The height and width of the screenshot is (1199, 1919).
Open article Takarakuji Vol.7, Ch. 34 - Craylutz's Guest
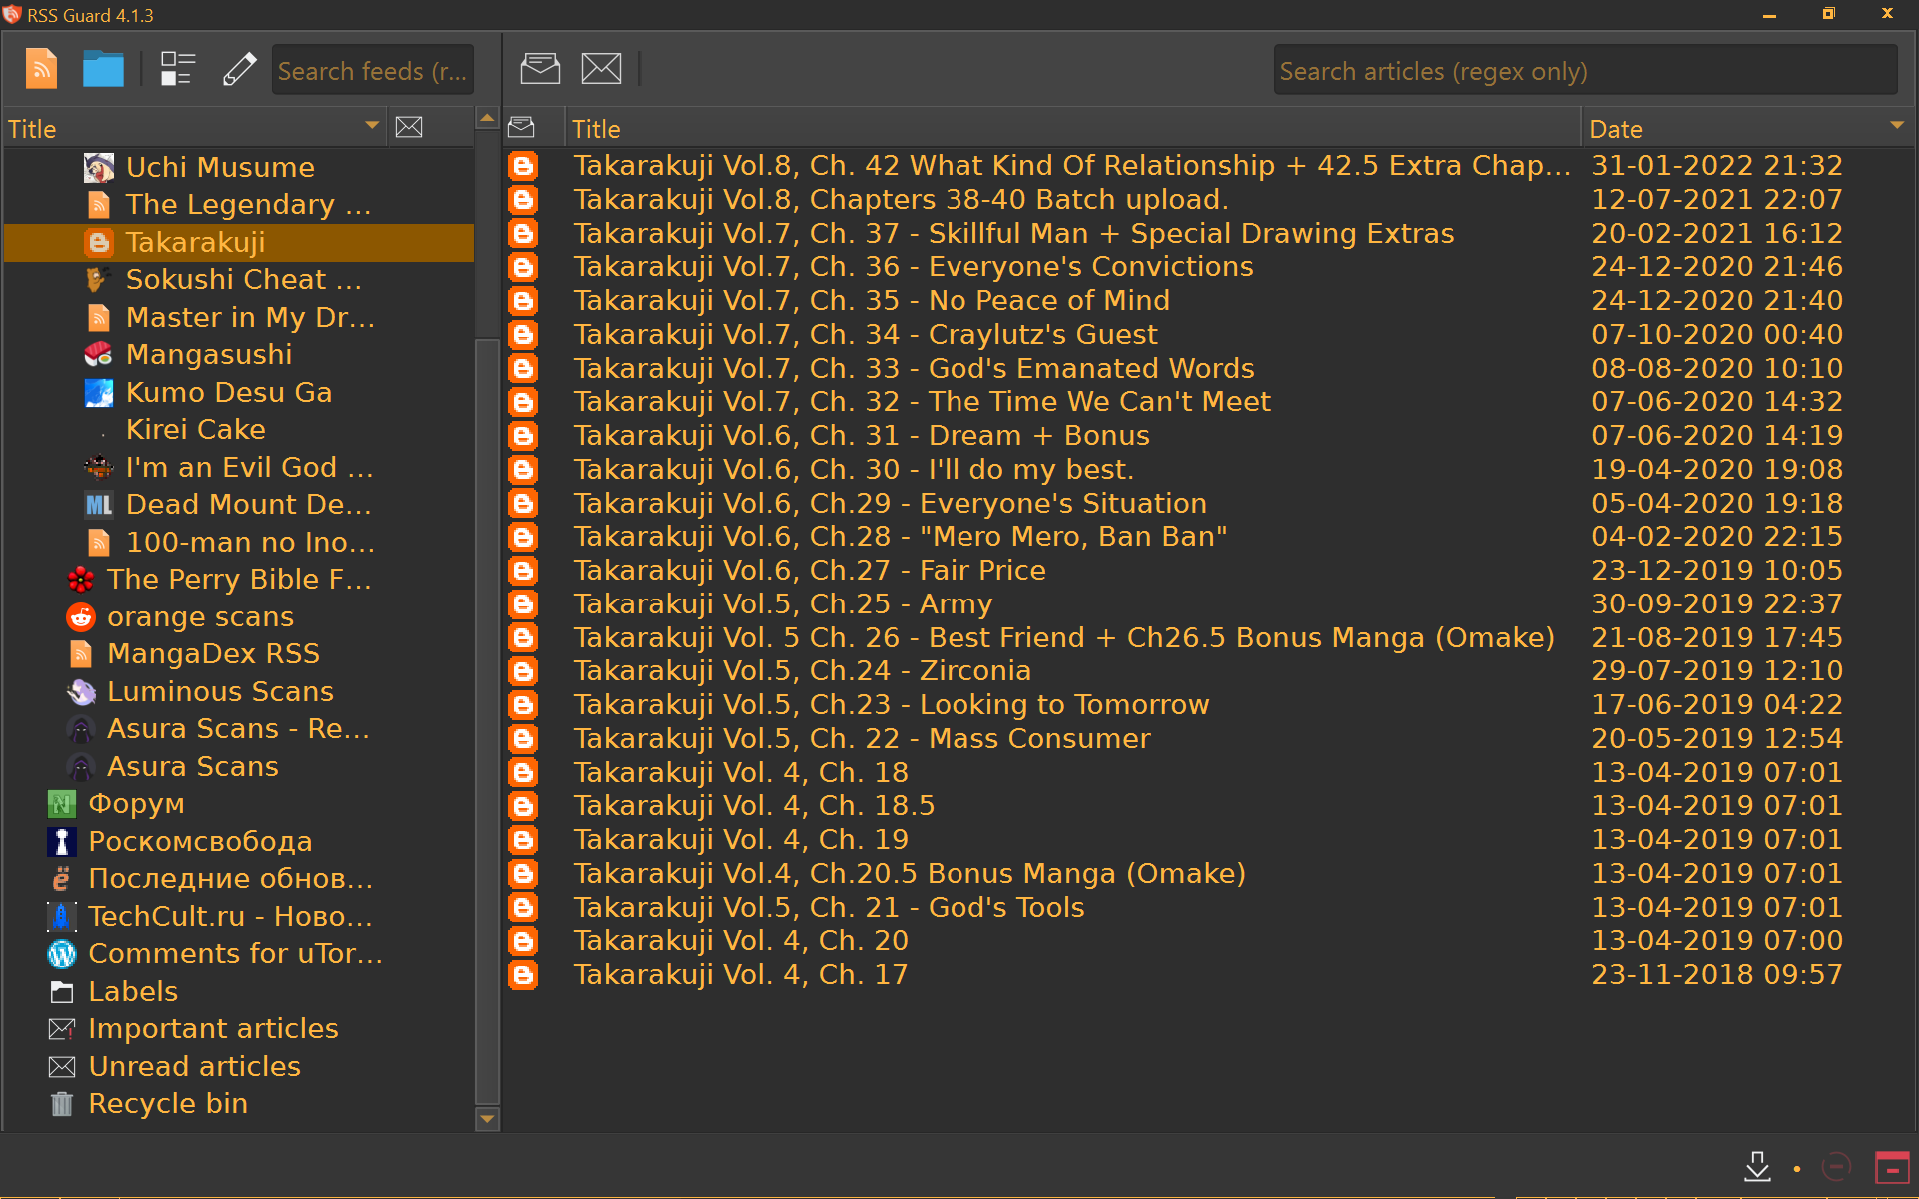click(x=865, y=334)
